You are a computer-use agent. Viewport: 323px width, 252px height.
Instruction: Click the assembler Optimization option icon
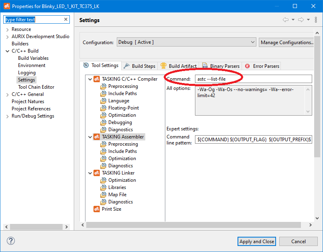pyautogui.click(x=104, y=159)
